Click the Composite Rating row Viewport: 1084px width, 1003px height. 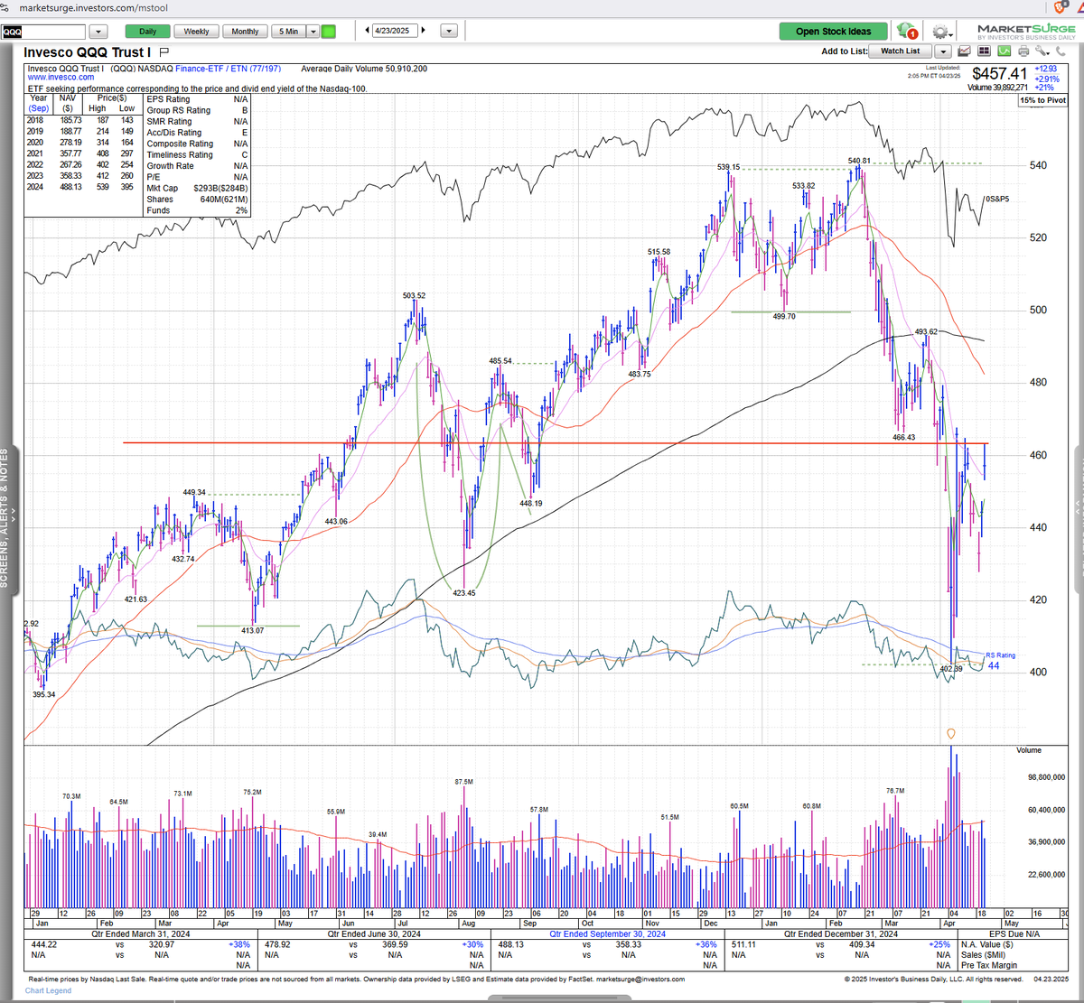tap(198, 144)
